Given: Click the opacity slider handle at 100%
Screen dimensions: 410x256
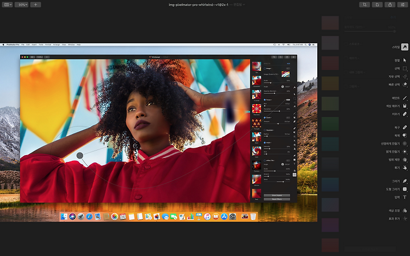Looking at the screenshot, I should pyautogui.click(x=394, y=31).
